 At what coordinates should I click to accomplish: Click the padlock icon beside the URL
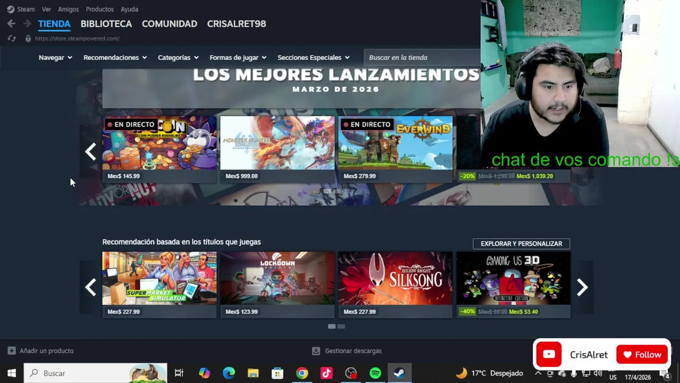[x=28, y=38]
